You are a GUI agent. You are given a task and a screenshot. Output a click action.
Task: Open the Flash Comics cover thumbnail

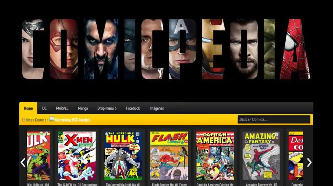169,156
